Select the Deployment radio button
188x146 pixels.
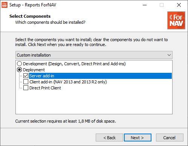(x=19, y=70)
